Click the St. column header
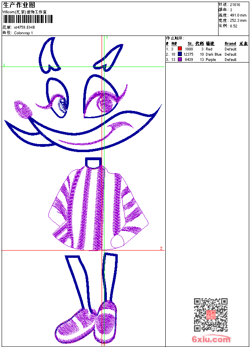Image resolution: width=250 pixels, height=347 pixels. point(190,44)
